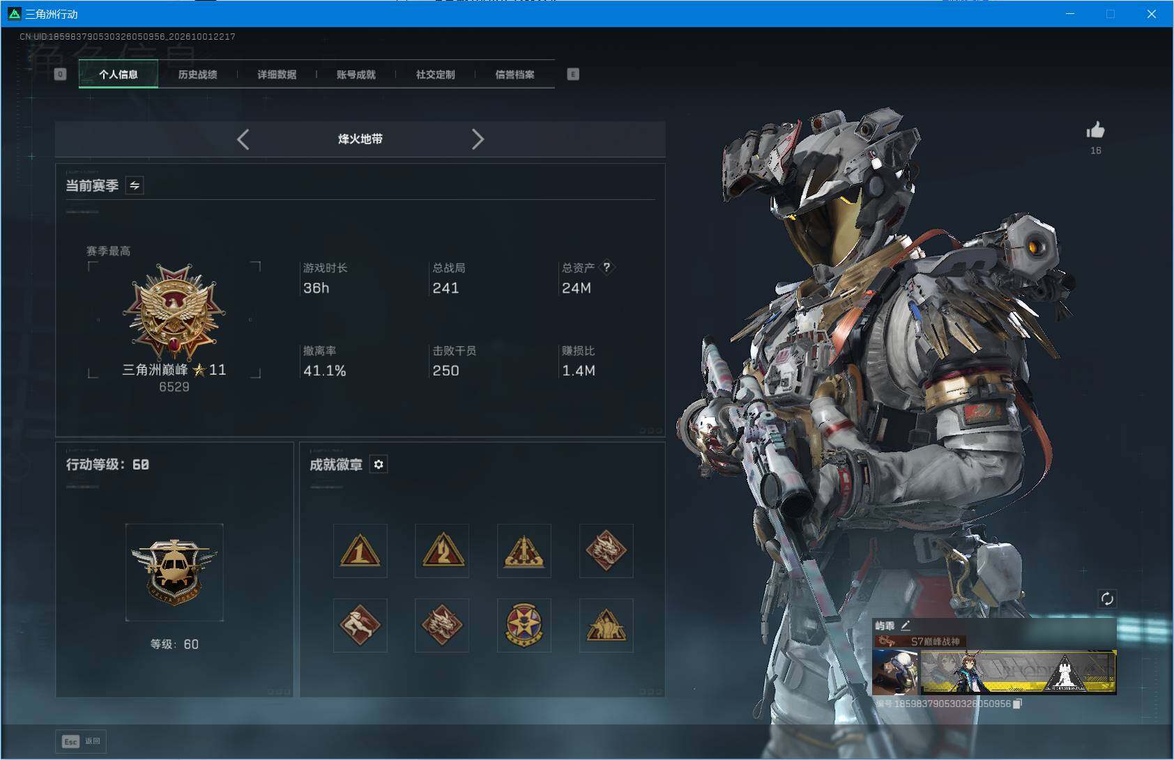Select the rocket triangle badge
Viewport: 1174px width, 760px height.
coord(524,551)
